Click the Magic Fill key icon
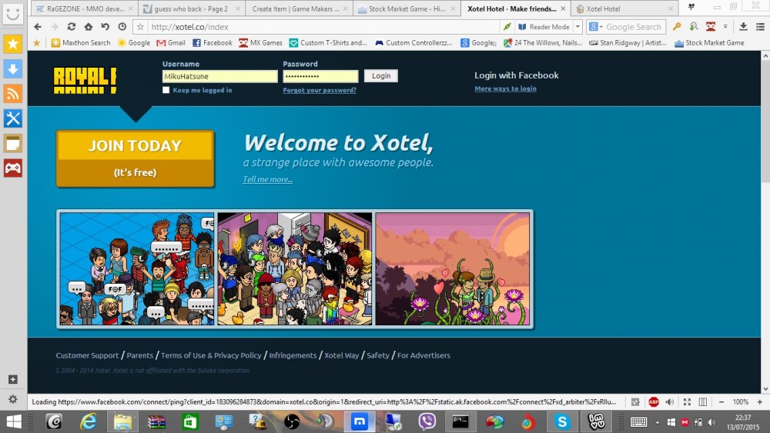Viewport: 770px width, 433px height. point(677,27)
